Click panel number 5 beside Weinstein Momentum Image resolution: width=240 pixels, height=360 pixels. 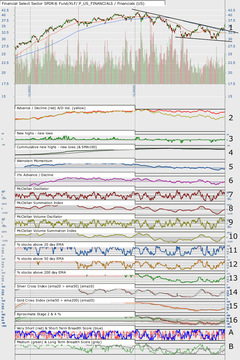click(x=231, y=166)
